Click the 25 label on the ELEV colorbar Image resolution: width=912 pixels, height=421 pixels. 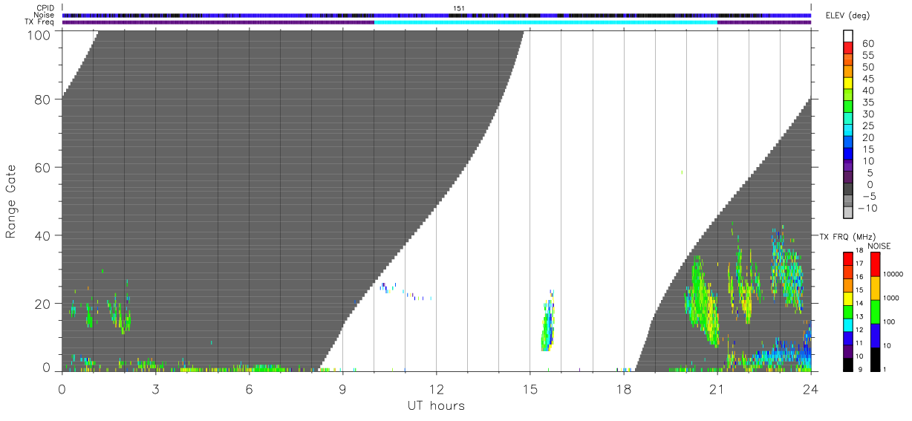(867, 125)
